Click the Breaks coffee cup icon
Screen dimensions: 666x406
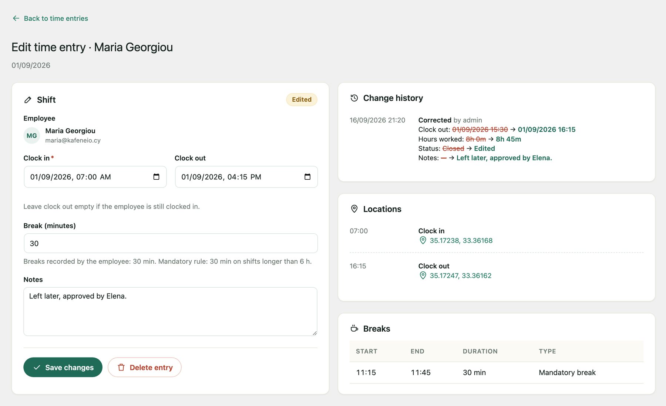click(354, 328)
